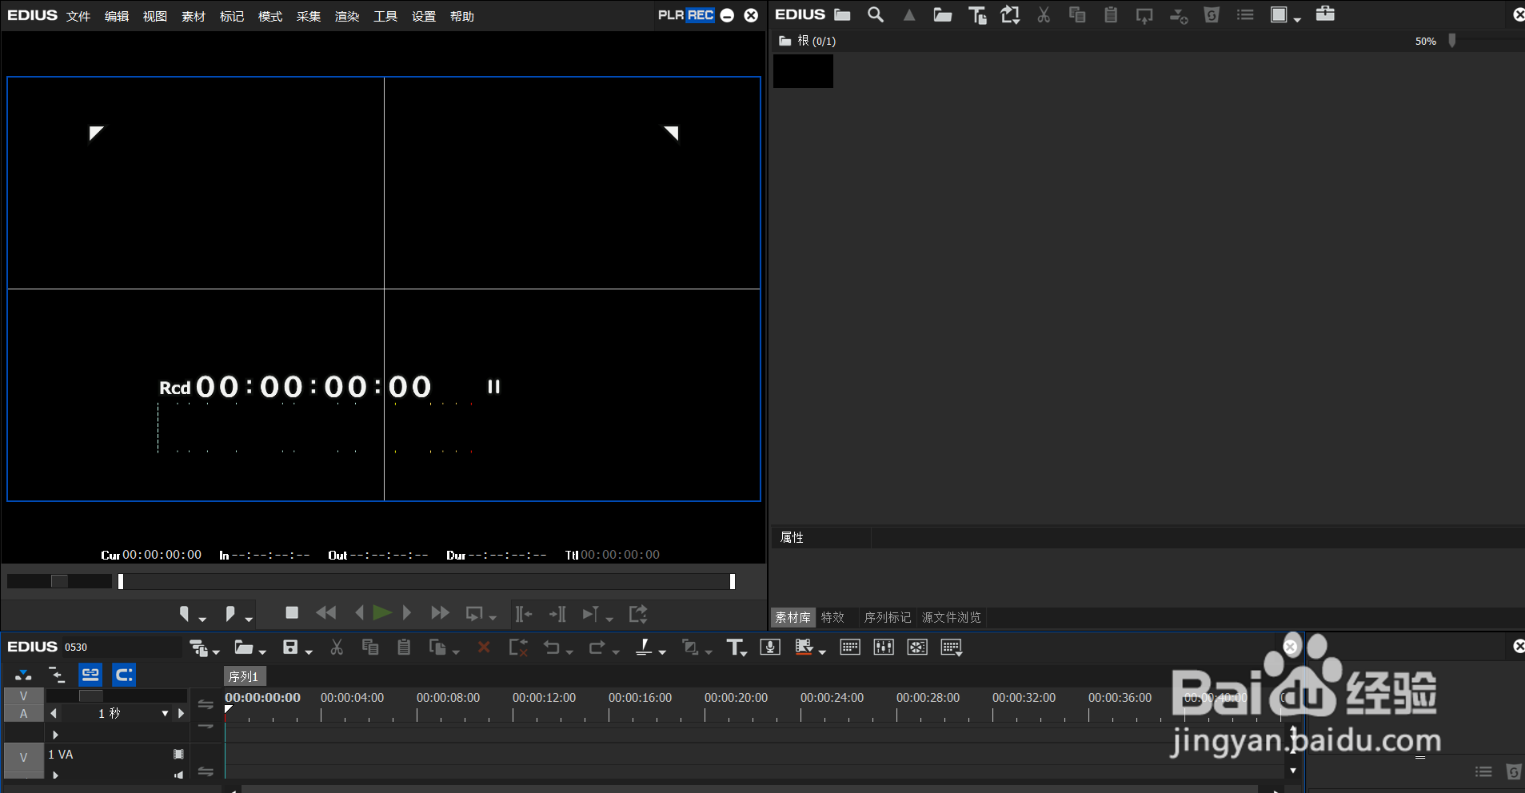Open the create title T tool

pyautogui.click(x=737, y=648)
